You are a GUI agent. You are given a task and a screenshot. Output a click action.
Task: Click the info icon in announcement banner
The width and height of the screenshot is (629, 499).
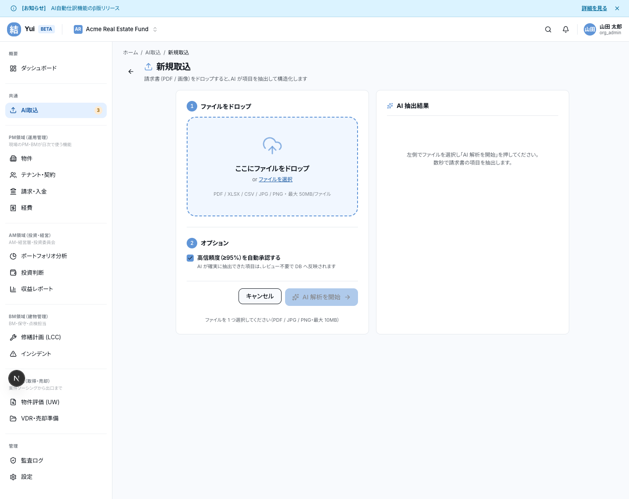[x=14, y=8]
